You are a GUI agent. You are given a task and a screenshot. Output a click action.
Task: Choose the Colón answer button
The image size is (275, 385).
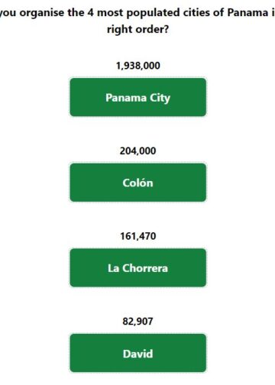[138, 183]
